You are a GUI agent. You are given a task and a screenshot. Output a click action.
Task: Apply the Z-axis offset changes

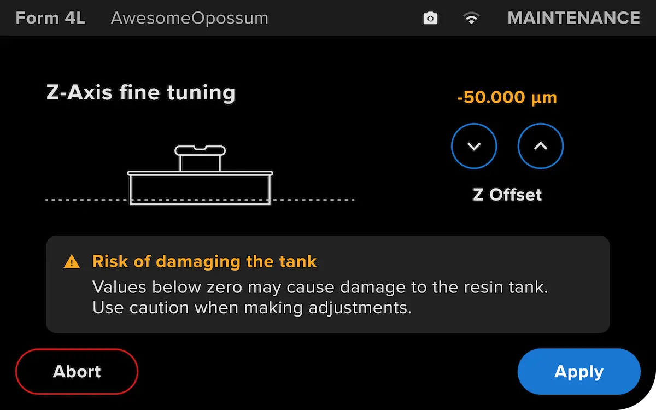coord(579,372)
